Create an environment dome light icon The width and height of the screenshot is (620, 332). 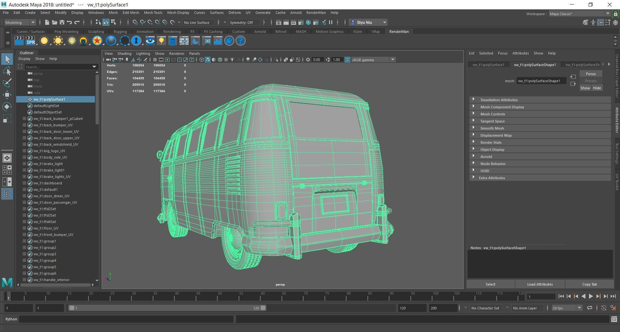tap(72, 41)
